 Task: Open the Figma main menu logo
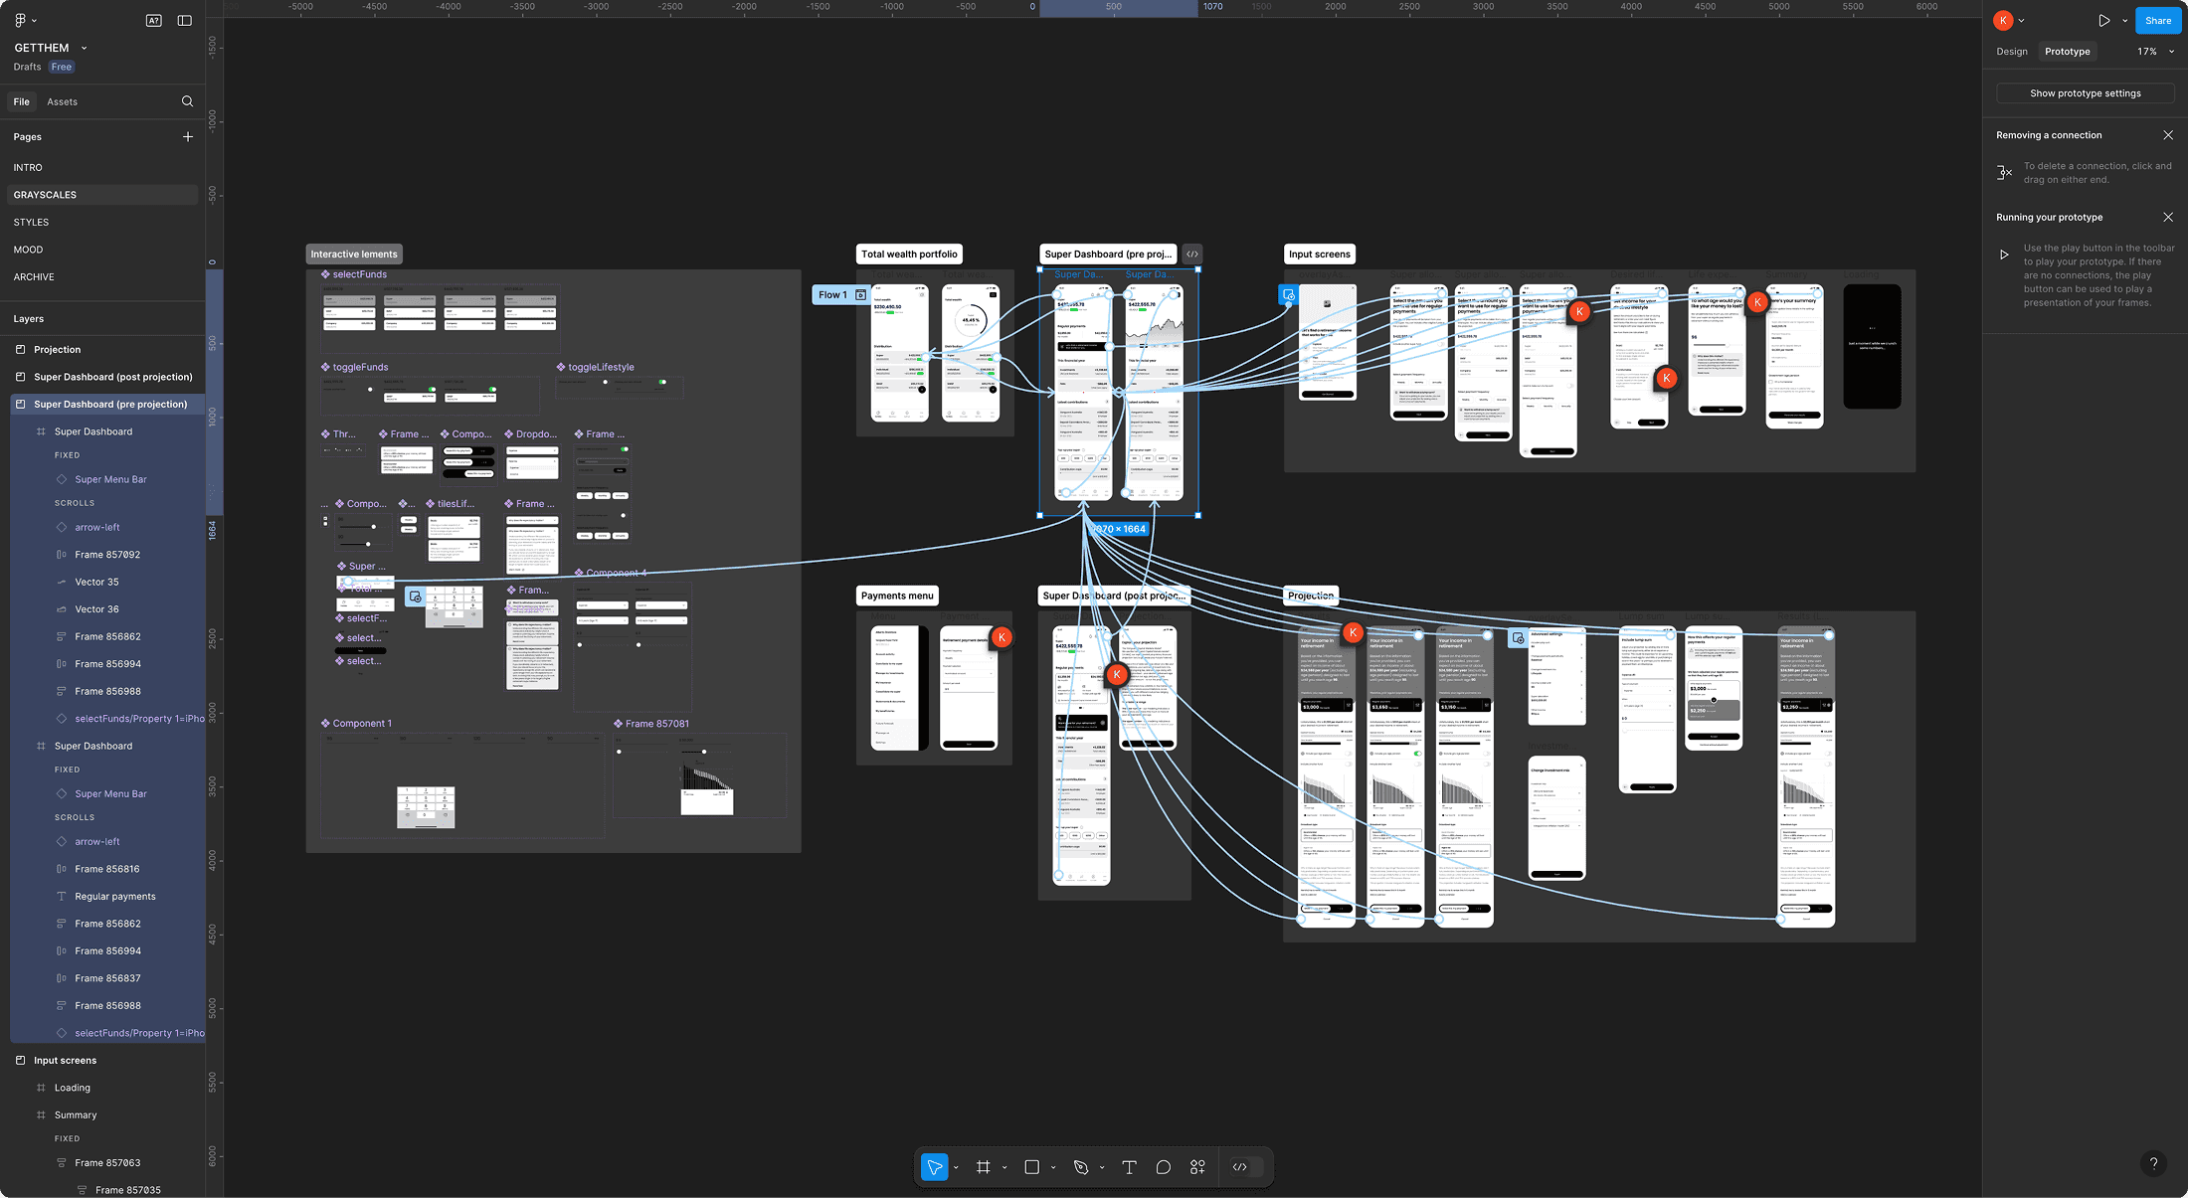pyautogui.click(x=20, y=20)
